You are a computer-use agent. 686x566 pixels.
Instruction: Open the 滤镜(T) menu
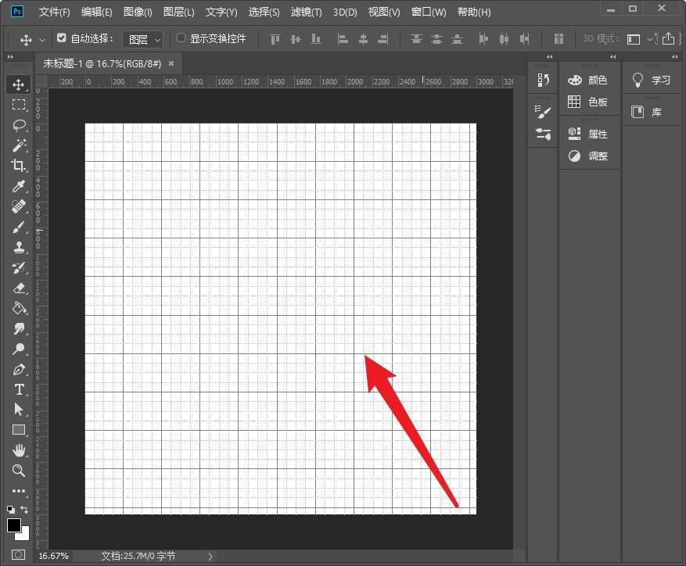pyautogui.click(x=306, y=13)
